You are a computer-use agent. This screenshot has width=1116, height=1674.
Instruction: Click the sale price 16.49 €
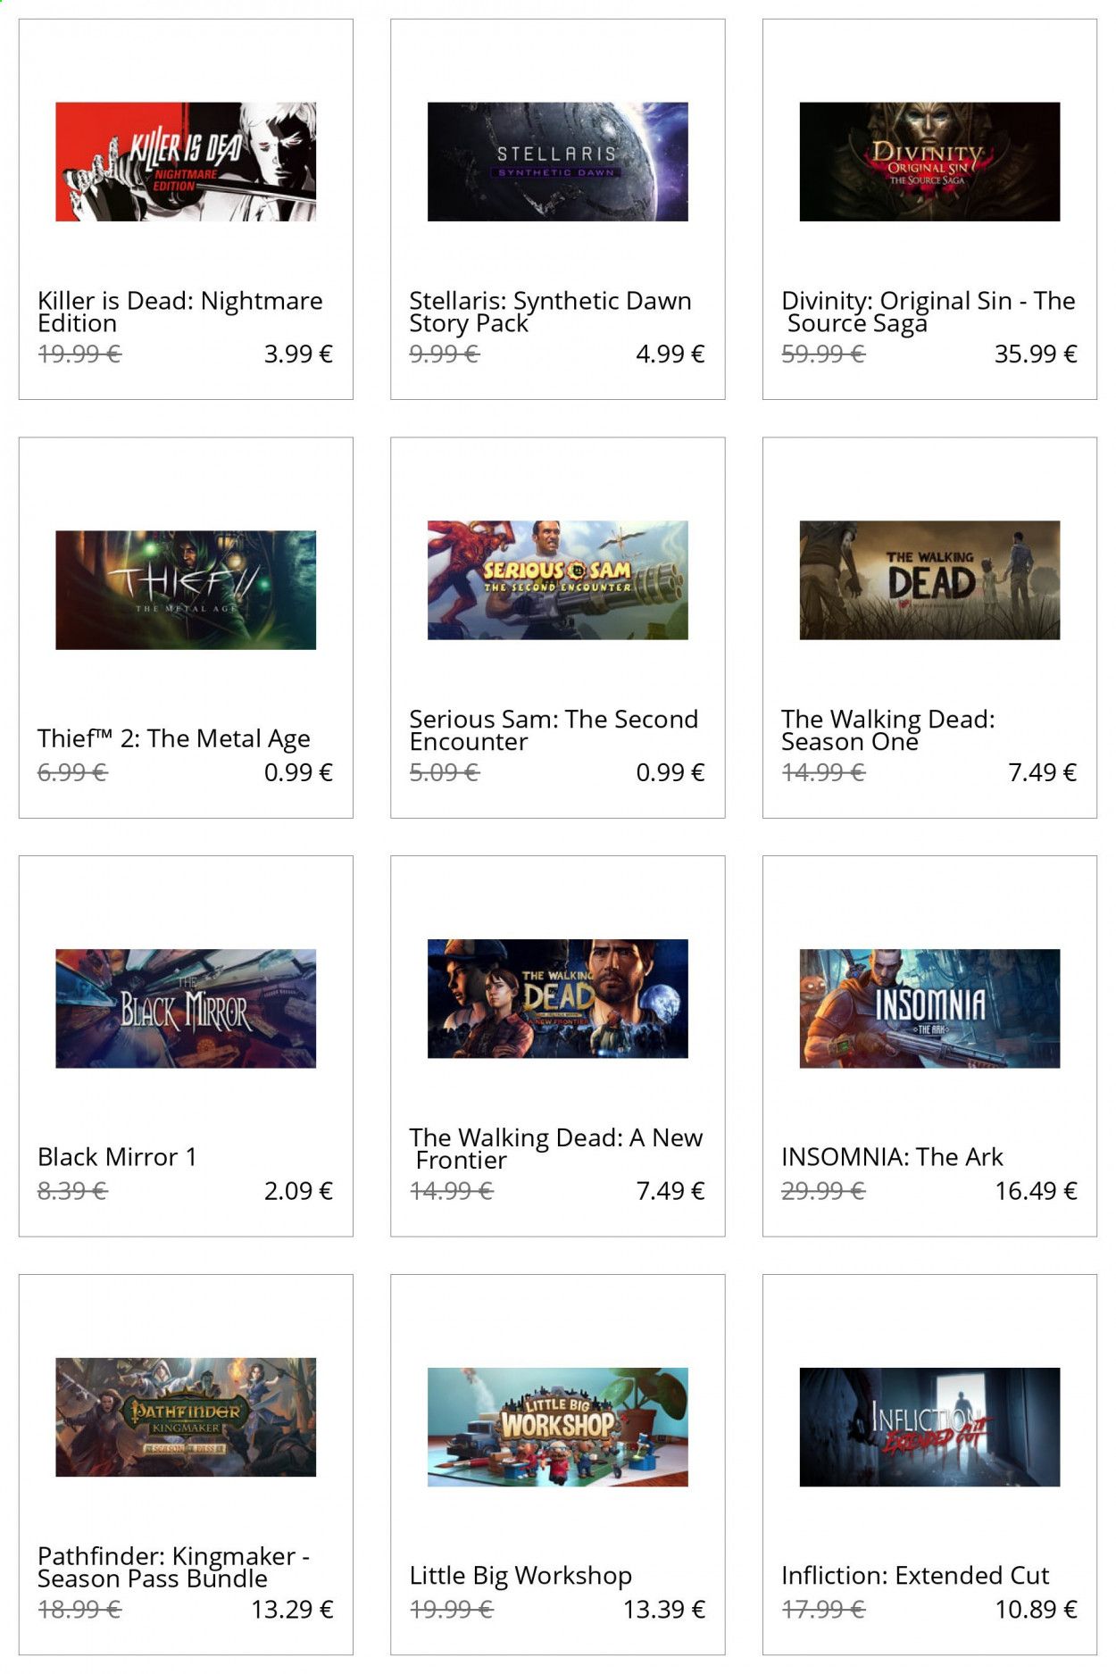coord(1036,1191)
